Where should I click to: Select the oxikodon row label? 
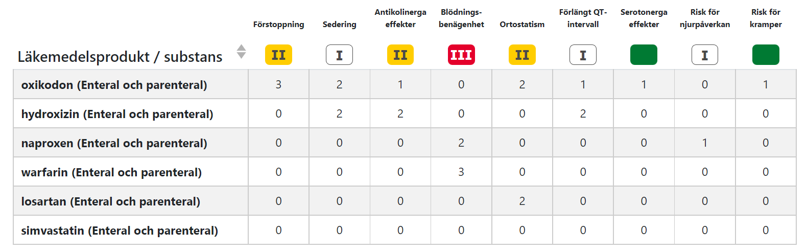coord(114,85)
